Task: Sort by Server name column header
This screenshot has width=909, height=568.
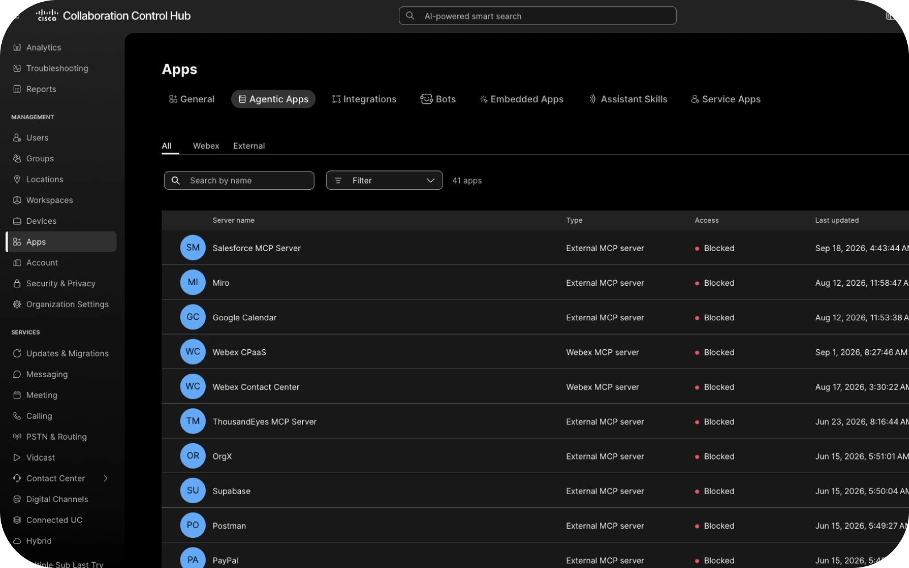Action: (x=233, y=220)
